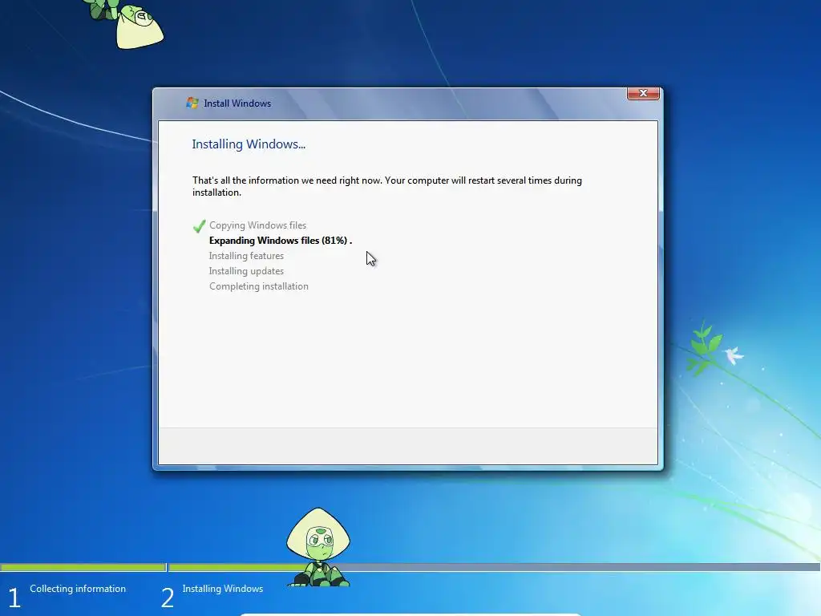Click the 'Installing updates' step

[x=246, y=271]
